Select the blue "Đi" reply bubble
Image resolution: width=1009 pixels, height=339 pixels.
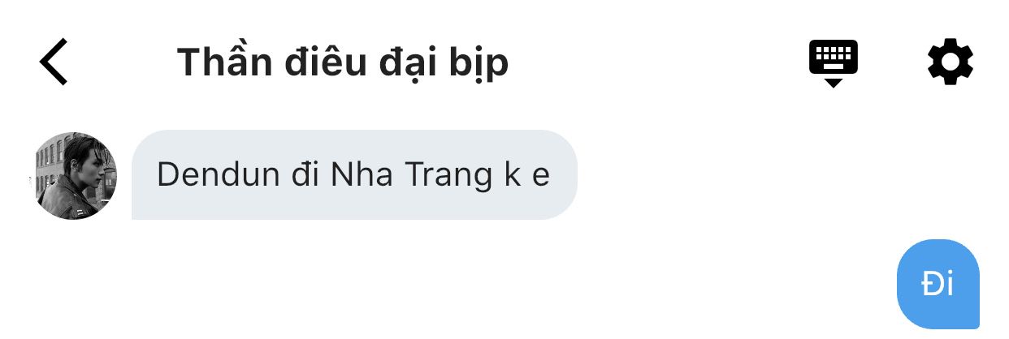tap(938, 285)
